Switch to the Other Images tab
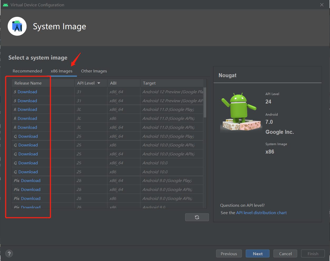 click(x=94, y=71)
